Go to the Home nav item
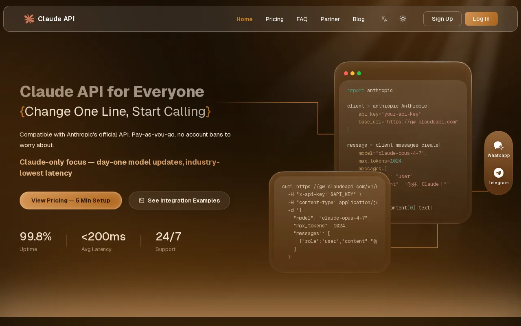521x326 pixels. tap(245, 19)
